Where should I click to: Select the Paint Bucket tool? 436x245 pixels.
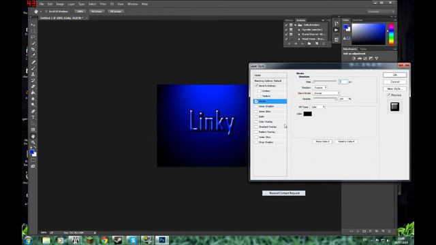pos(33,93)
